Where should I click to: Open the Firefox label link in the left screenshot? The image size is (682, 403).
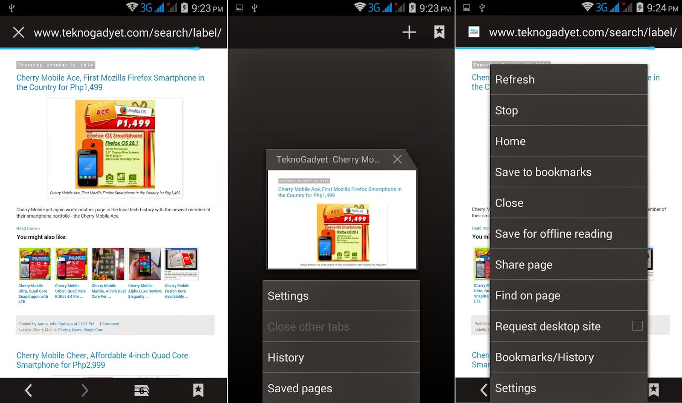coord(64,330)
